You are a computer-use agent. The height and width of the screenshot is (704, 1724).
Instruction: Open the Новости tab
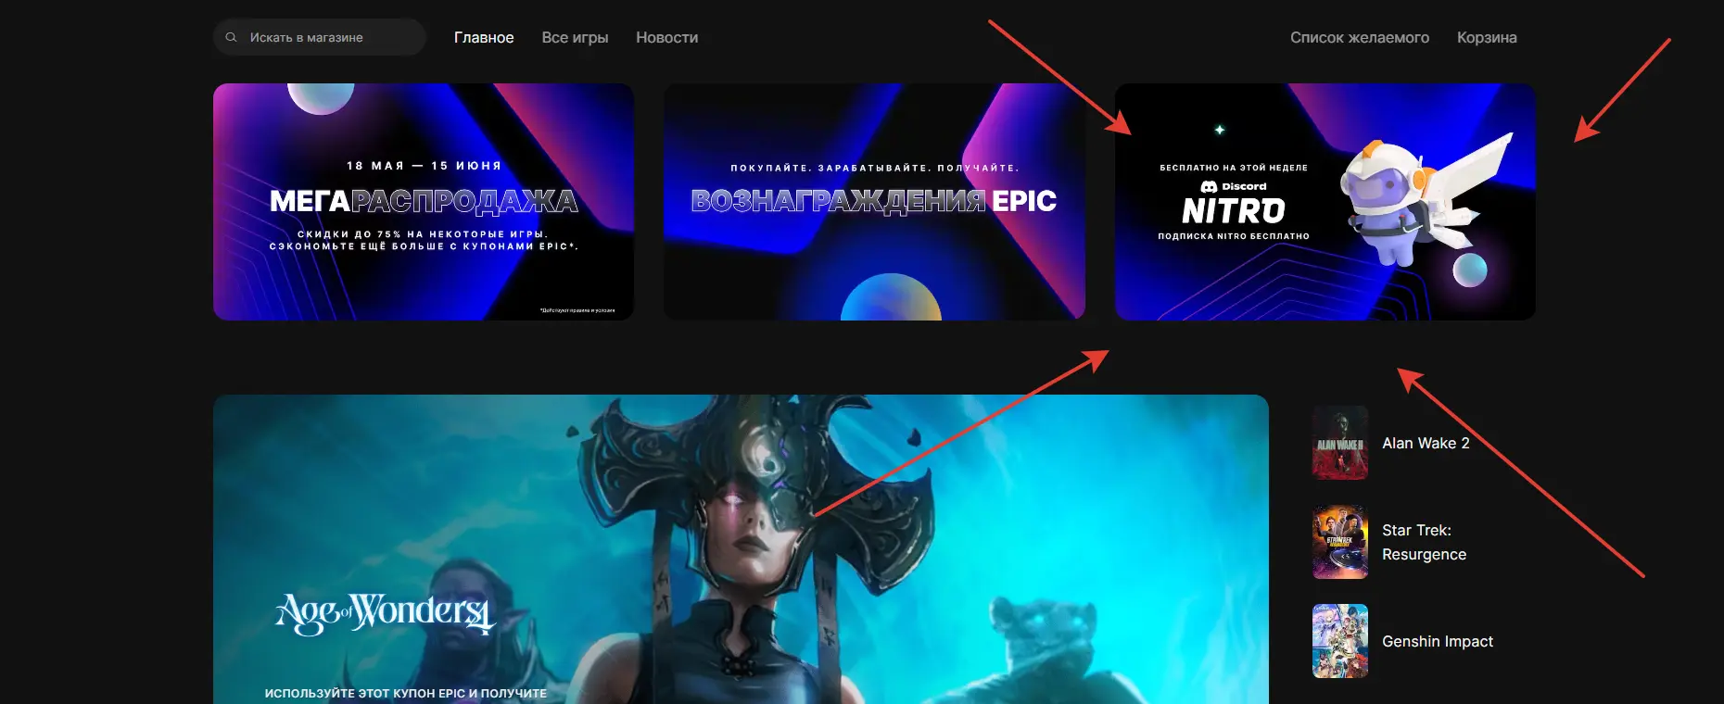tap(667, 37)
